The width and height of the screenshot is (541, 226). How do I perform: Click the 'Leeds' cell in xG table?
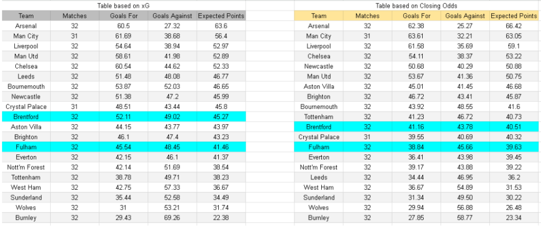click(x=26, y=76)
